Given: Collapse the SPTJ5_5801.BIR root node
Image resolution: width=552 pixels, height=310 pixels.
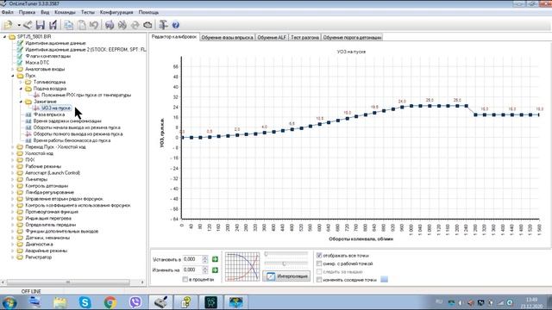Looking at the screenshot, I should pyautogui.click(x=5, y=36).
